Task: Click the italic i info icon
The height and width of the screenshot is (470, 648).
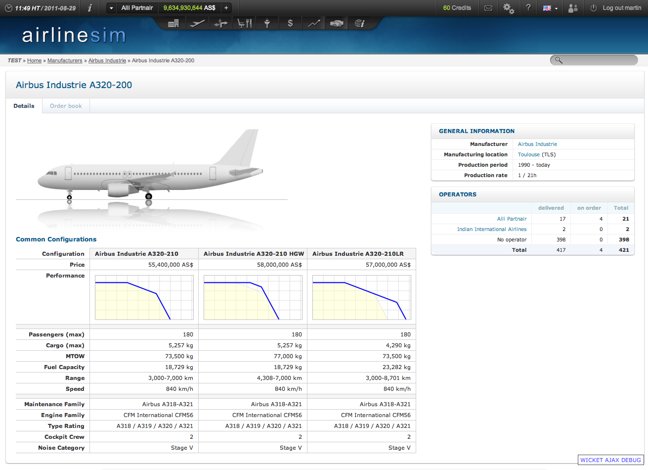Action: [89, 8]
